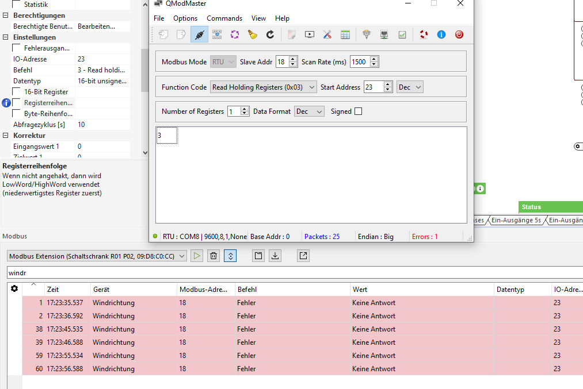Click the Datentyp column header
This screenshot has width=583, height=389.
(523, 290)
